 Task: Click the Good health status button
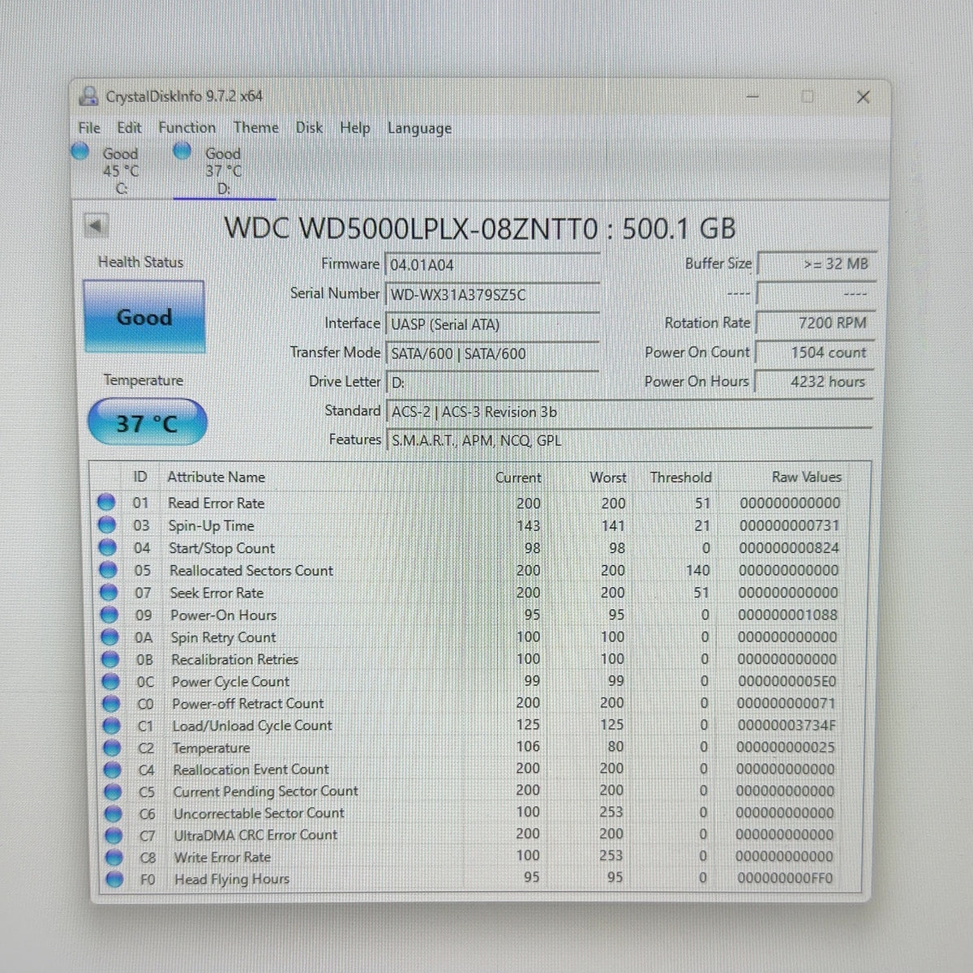(x=144, y=317)
